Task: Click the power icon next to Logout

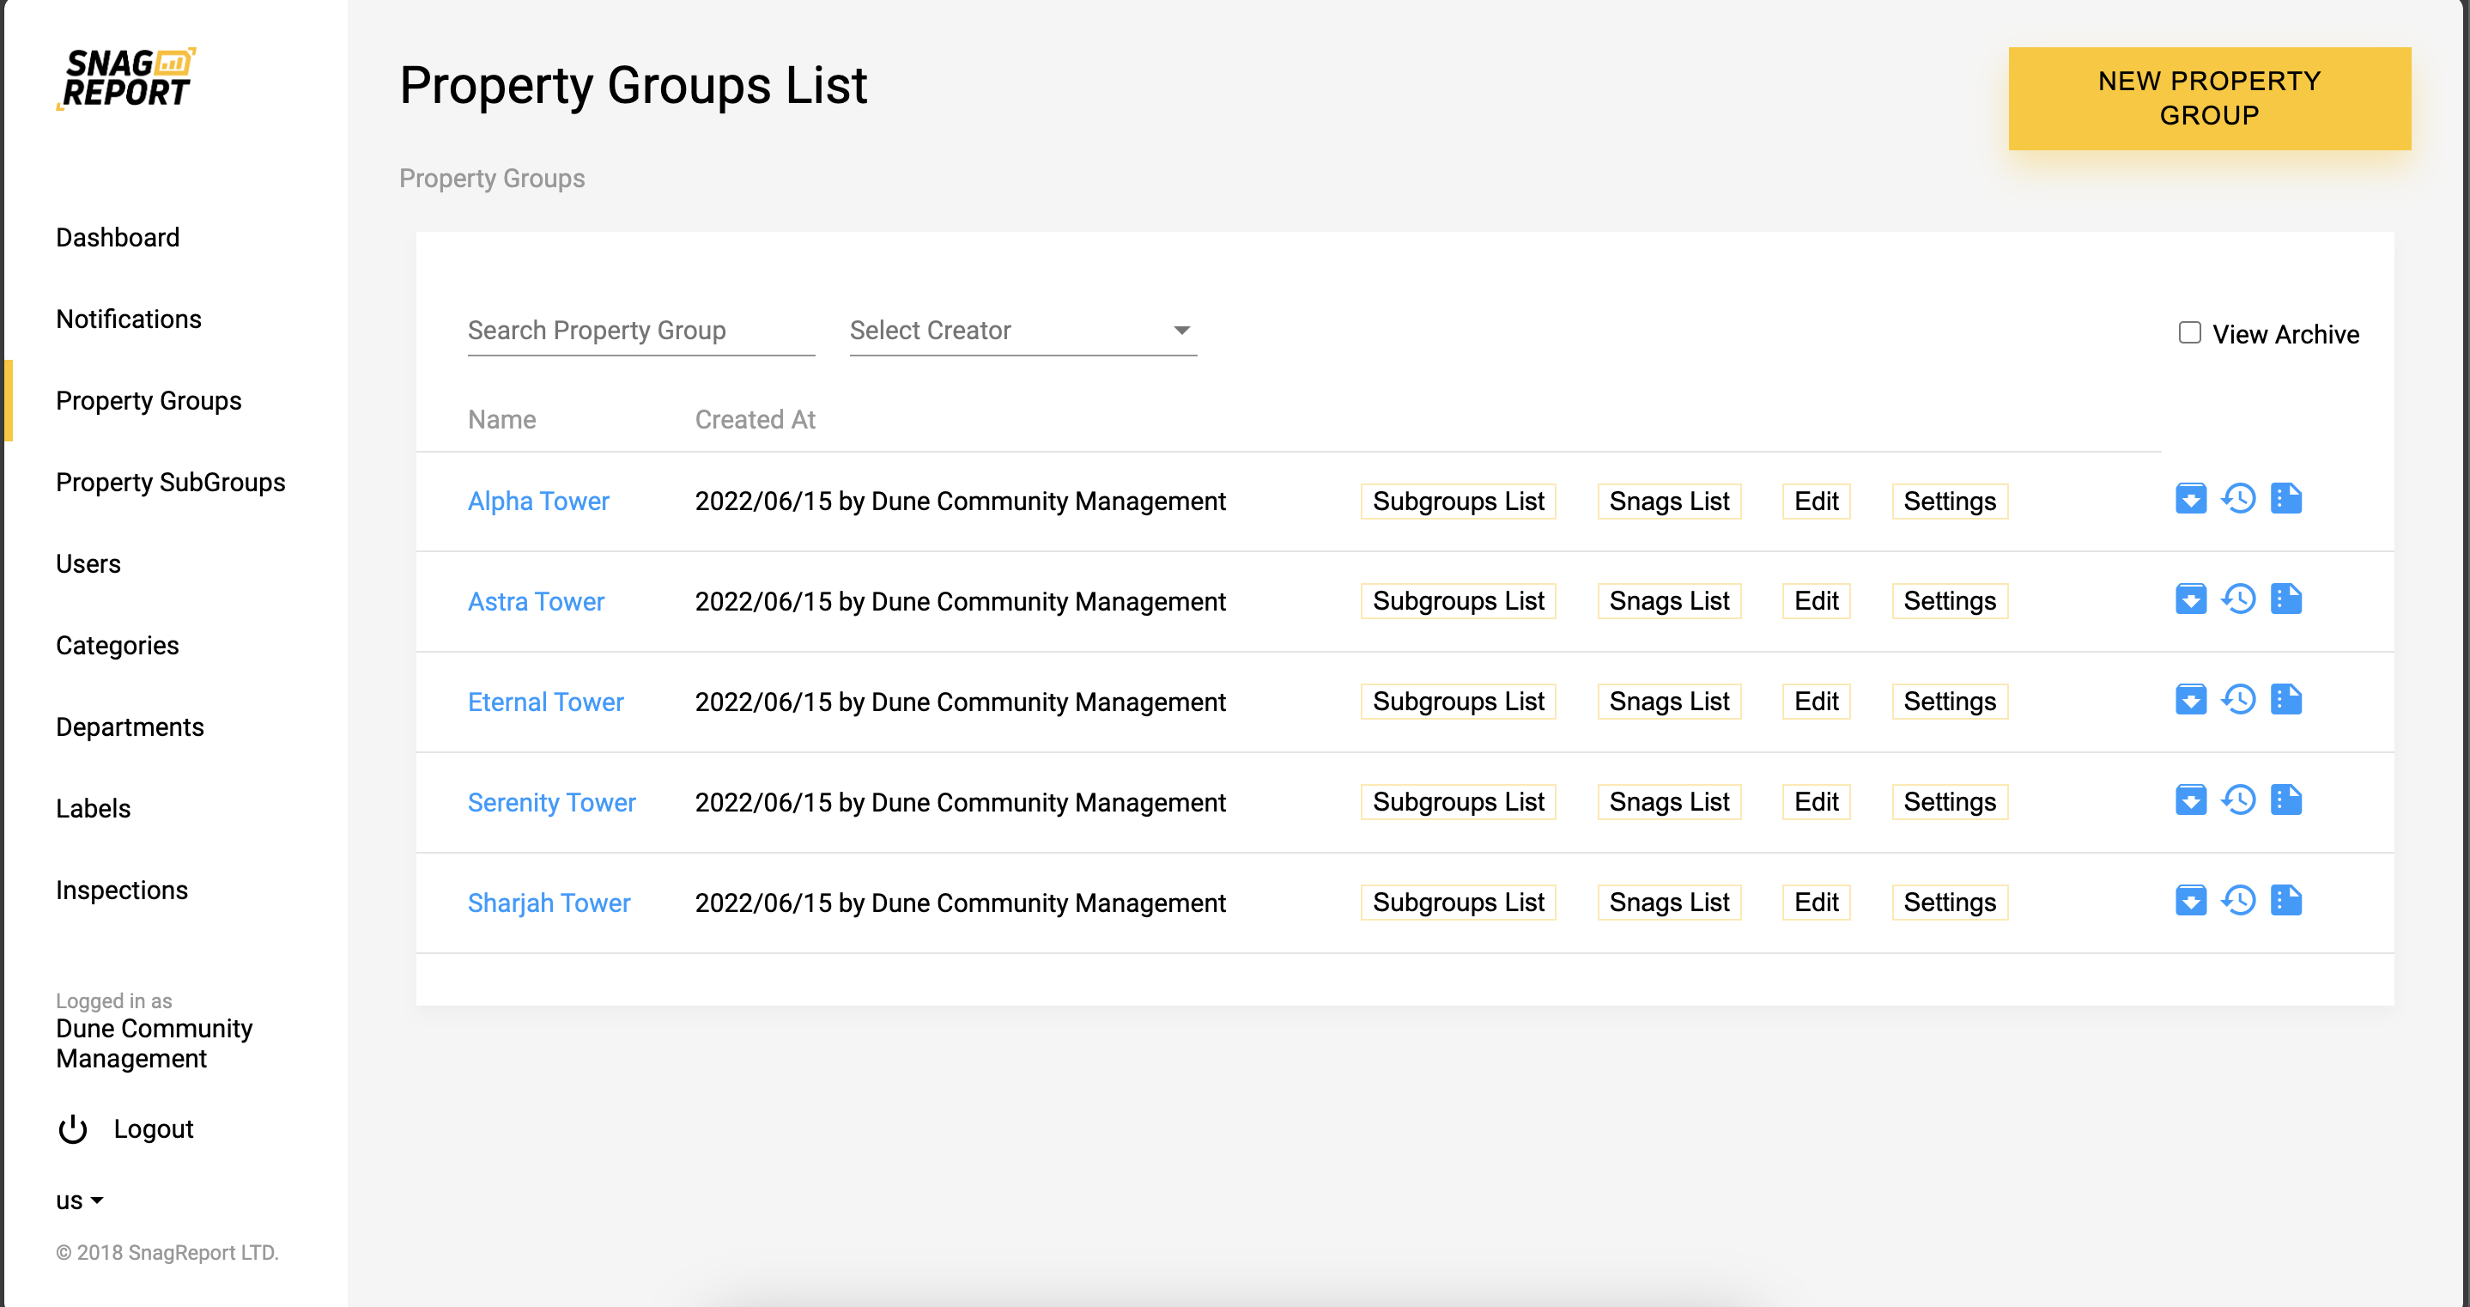Action: (x=73, y=1129)
